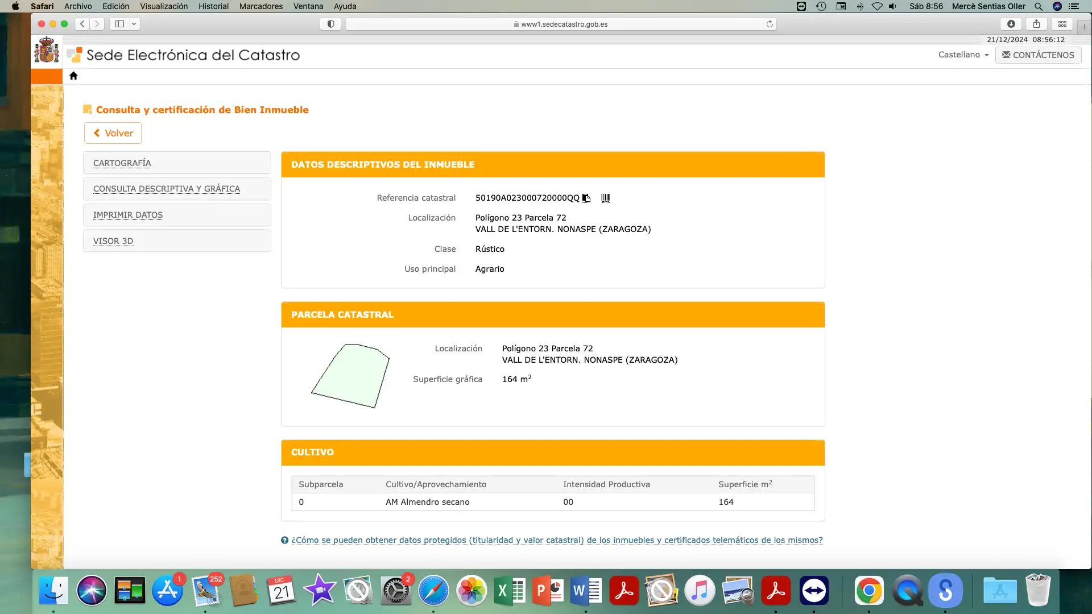The width and height of the screenshot is (1092, 614).
Task: Copy the referencia catastral to clipboard
Action: [x=586, y=198]
